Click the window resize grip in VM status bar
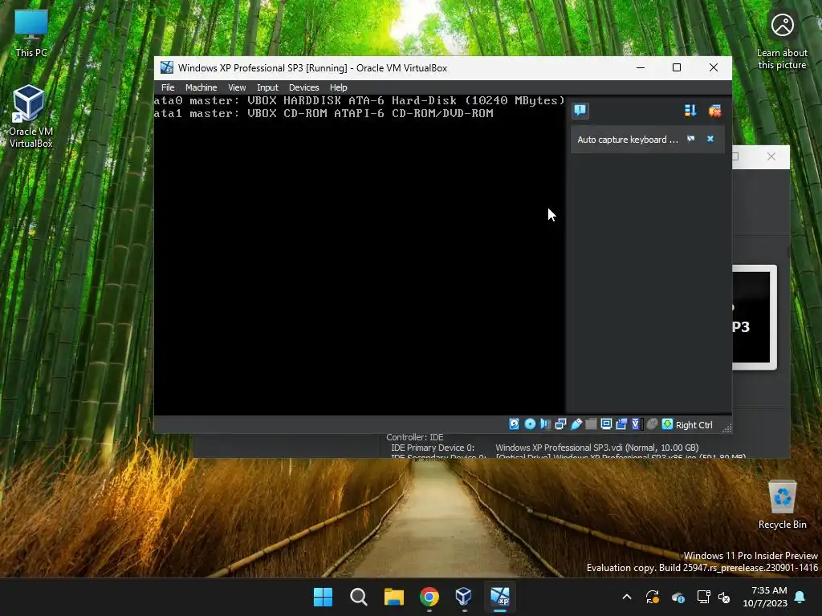This screenshot has width=822, height=616. tap(726, 428)
